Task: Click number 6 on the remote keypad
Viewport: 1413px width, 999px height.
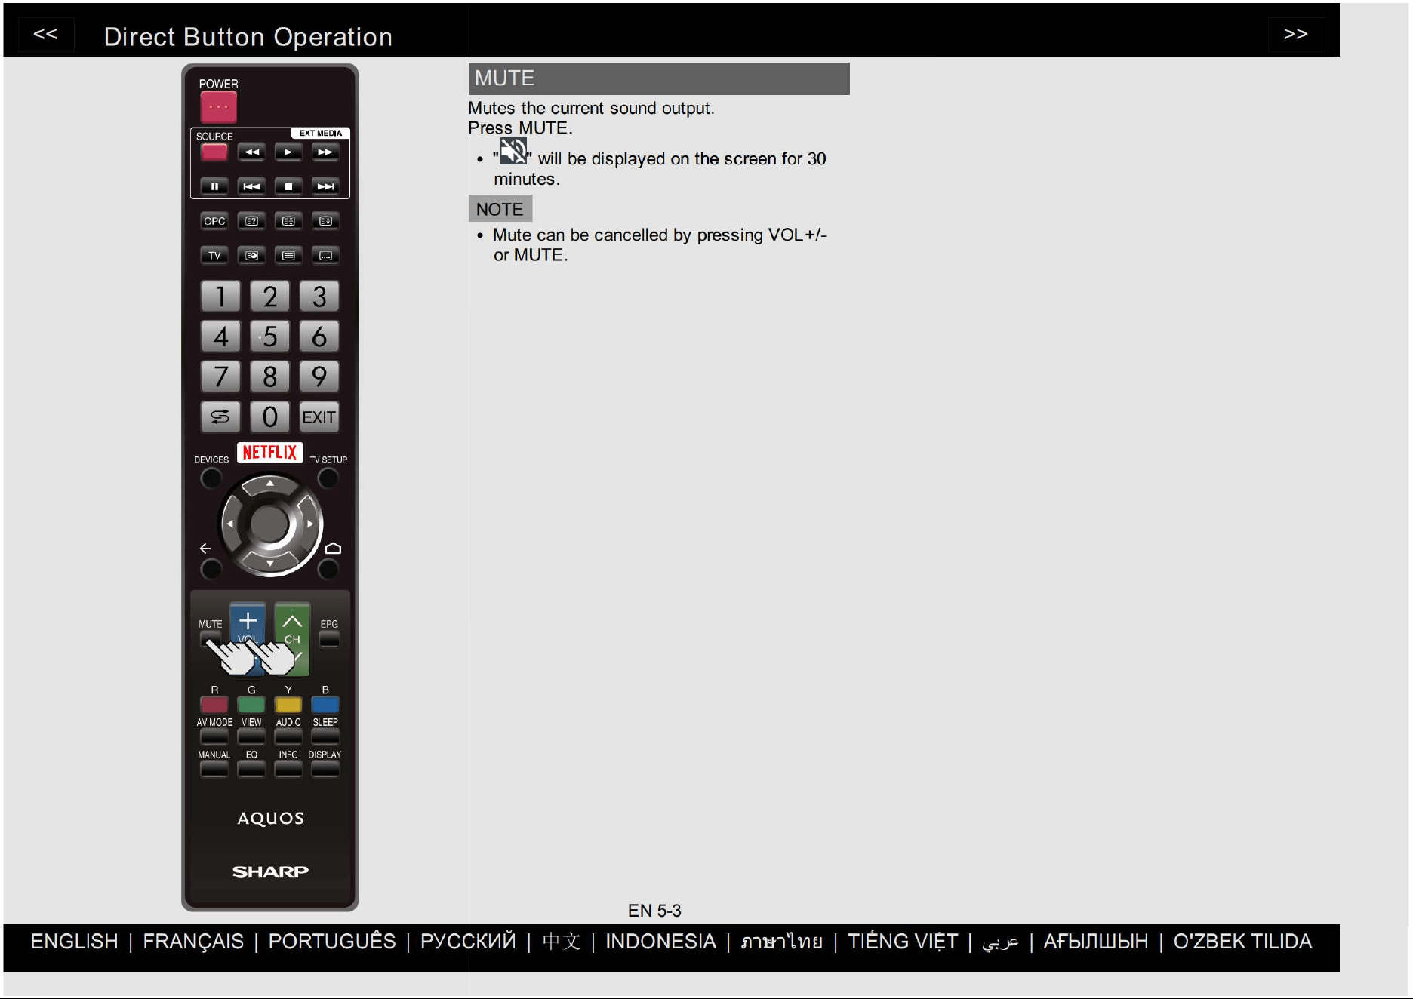Action: (319, 337)
